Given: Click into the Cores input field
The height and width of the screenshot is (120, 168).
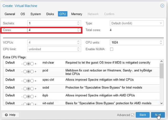Looking at the screenshot, I should pos(52,30).
